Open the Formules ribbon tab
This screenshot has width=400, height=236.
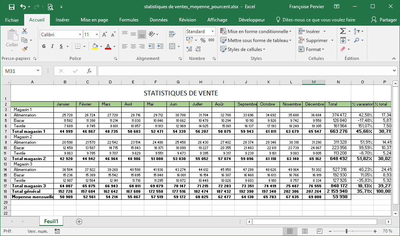pos(129,20)
